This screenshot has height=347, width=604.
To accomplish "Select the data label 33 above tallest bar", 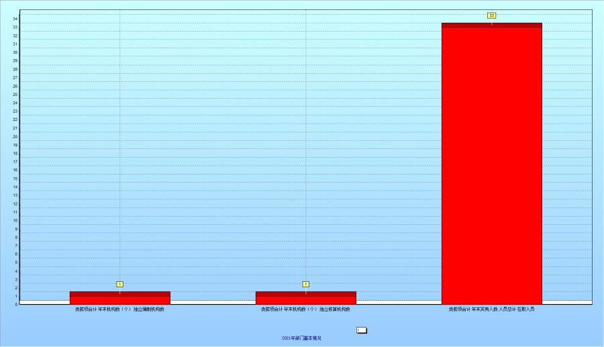I will [491, 15].
